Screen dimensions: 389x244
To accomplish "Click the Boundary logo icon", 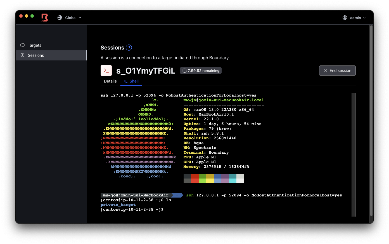I will pyautogui.click(x=45, y=18).
